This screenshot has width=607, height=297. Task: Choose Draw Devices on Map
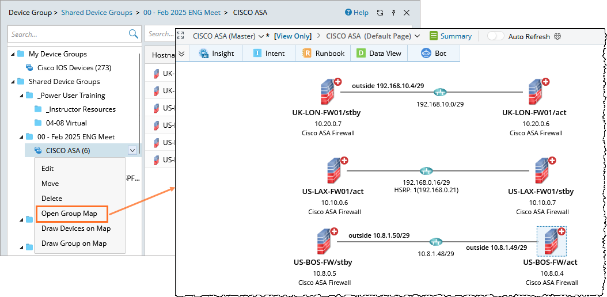tap(76, 229)
